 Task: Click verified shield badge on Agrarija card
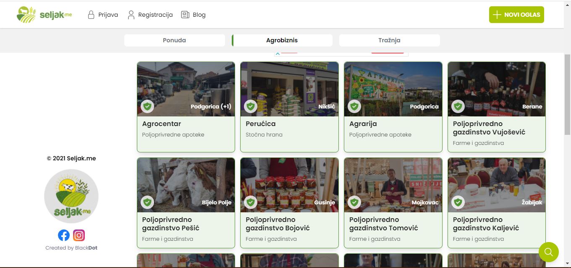click(x=354, y=106)
